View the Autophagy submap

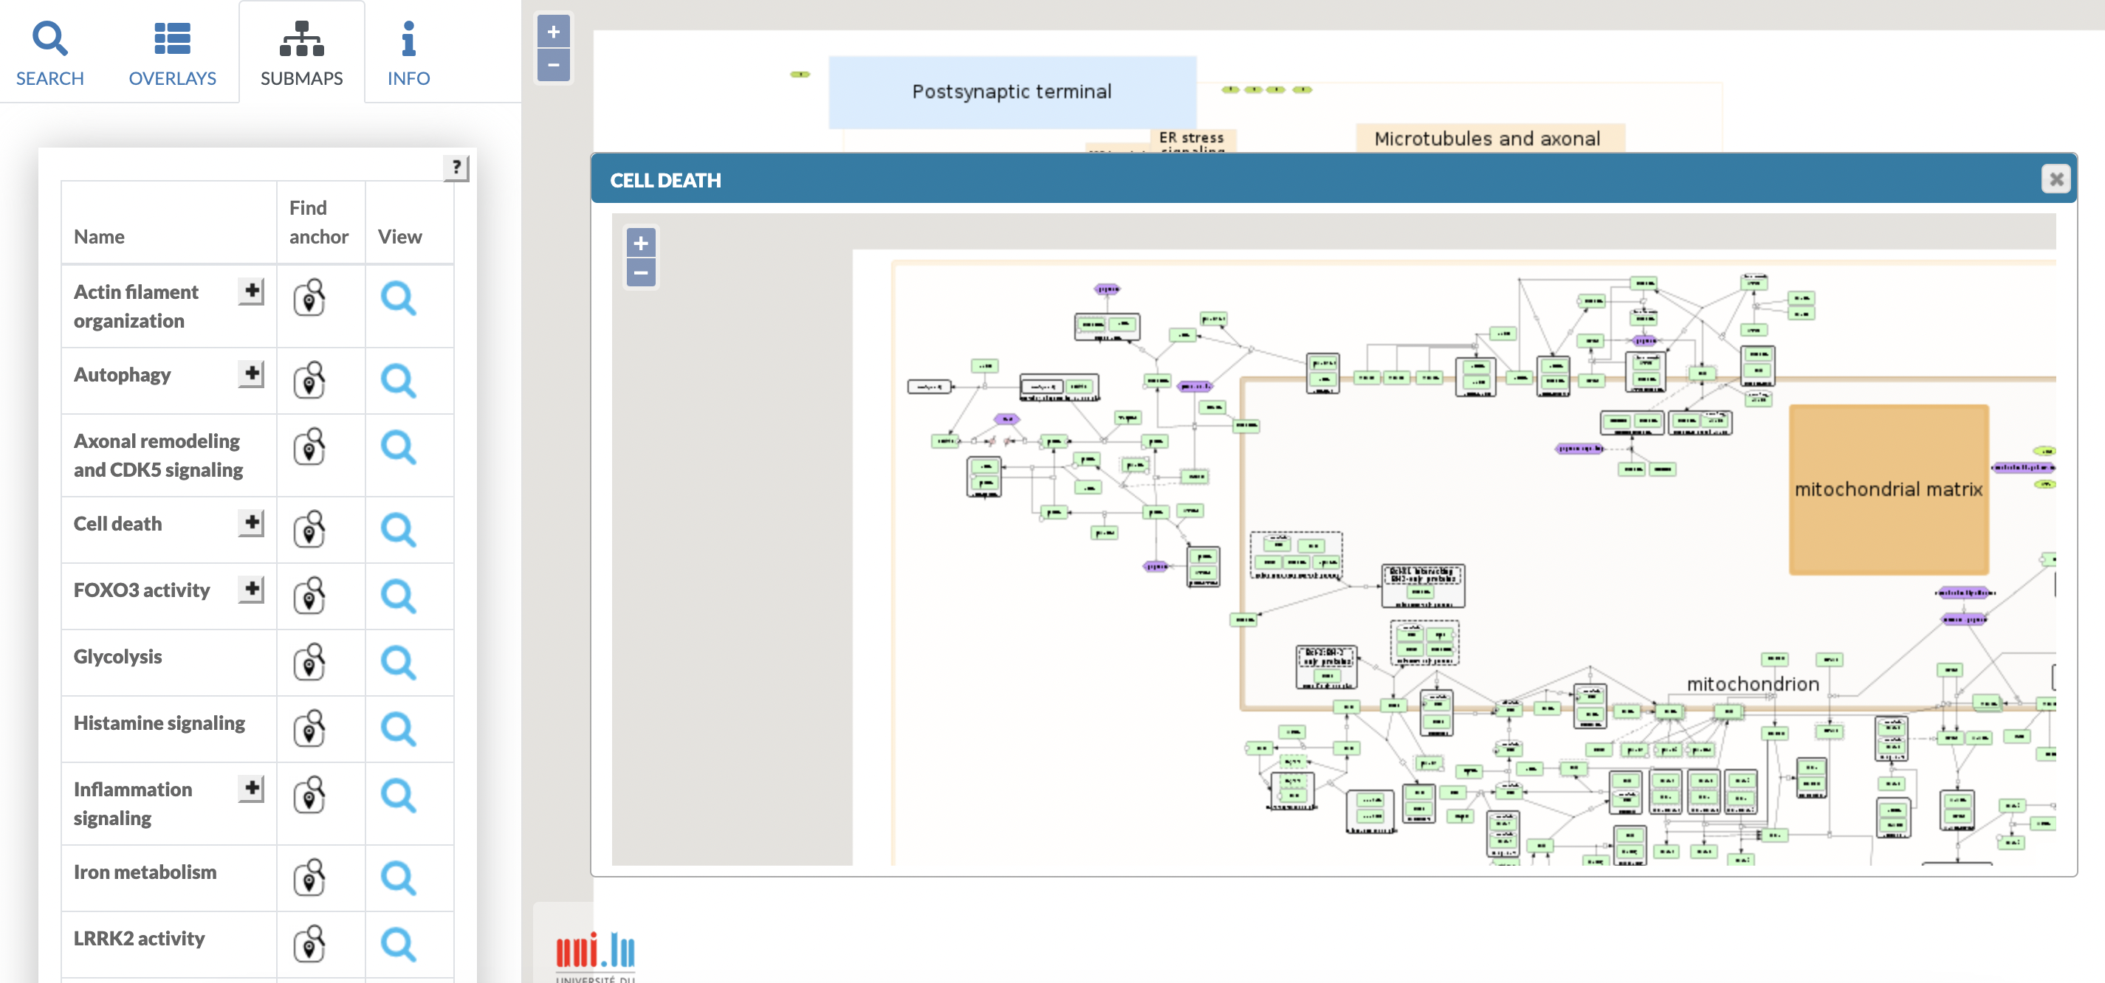click(399, 381)
